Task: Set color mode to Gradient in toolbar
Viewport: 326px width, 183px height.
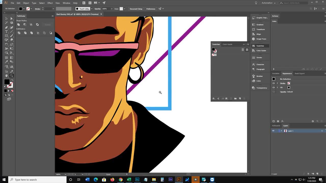Action: click(9, 91)
